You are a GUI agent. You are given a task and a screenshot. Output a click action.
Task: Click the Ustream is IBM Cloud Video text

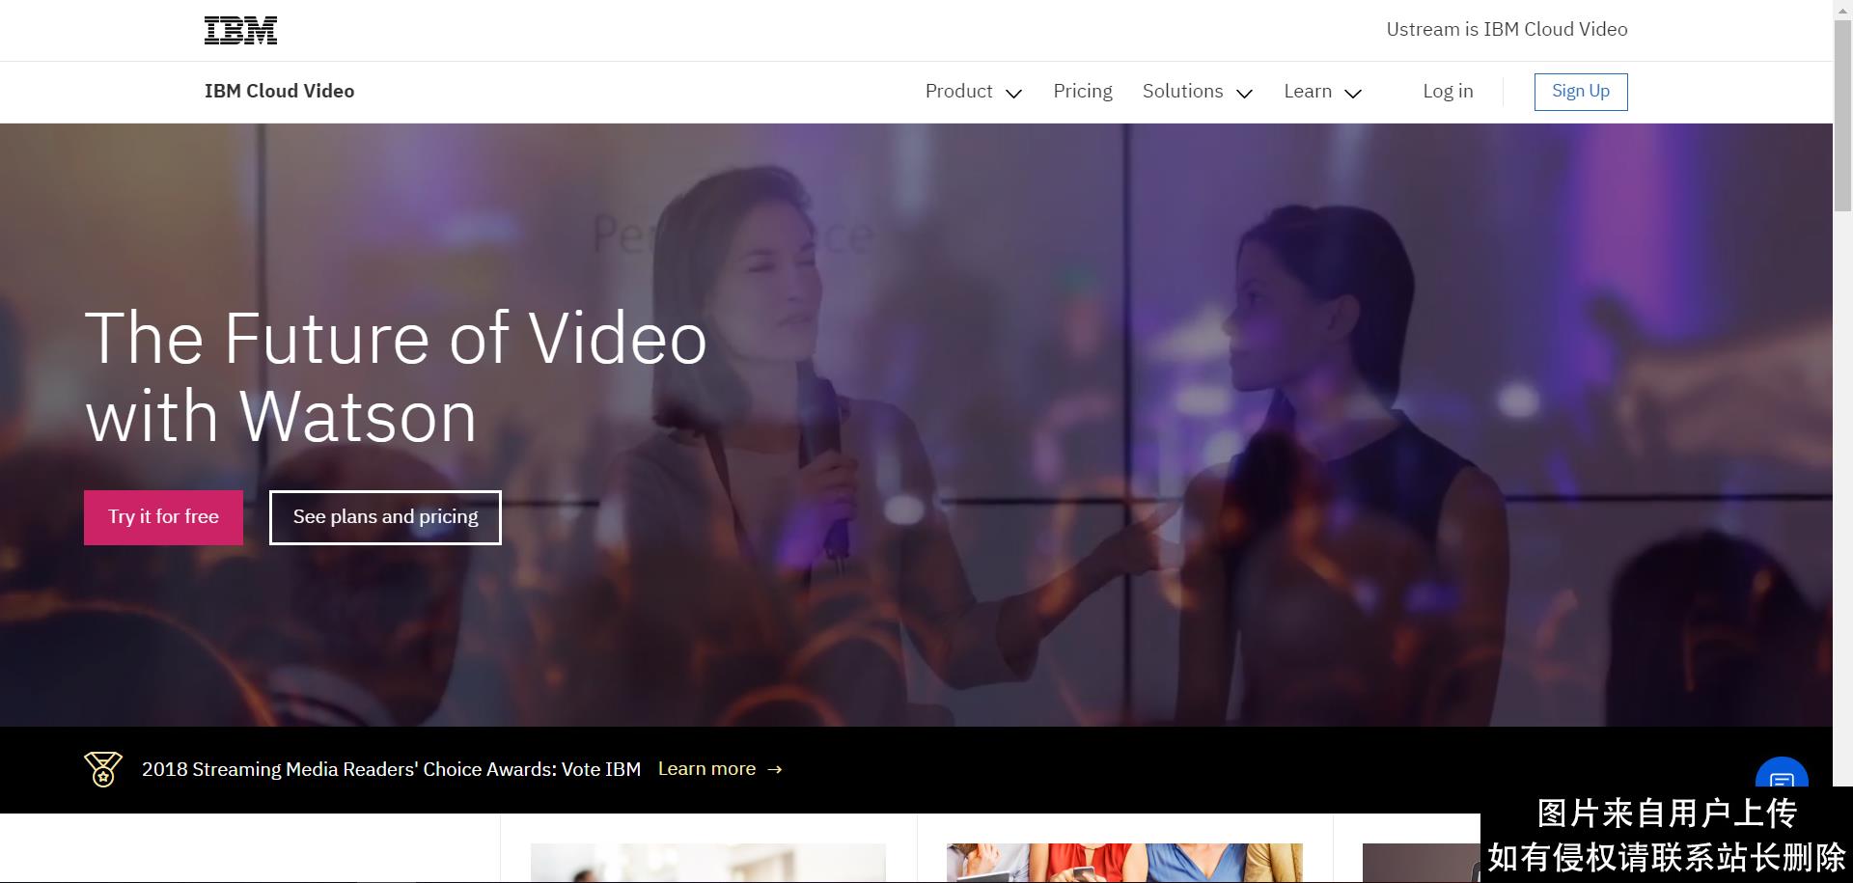[1506, 30]
